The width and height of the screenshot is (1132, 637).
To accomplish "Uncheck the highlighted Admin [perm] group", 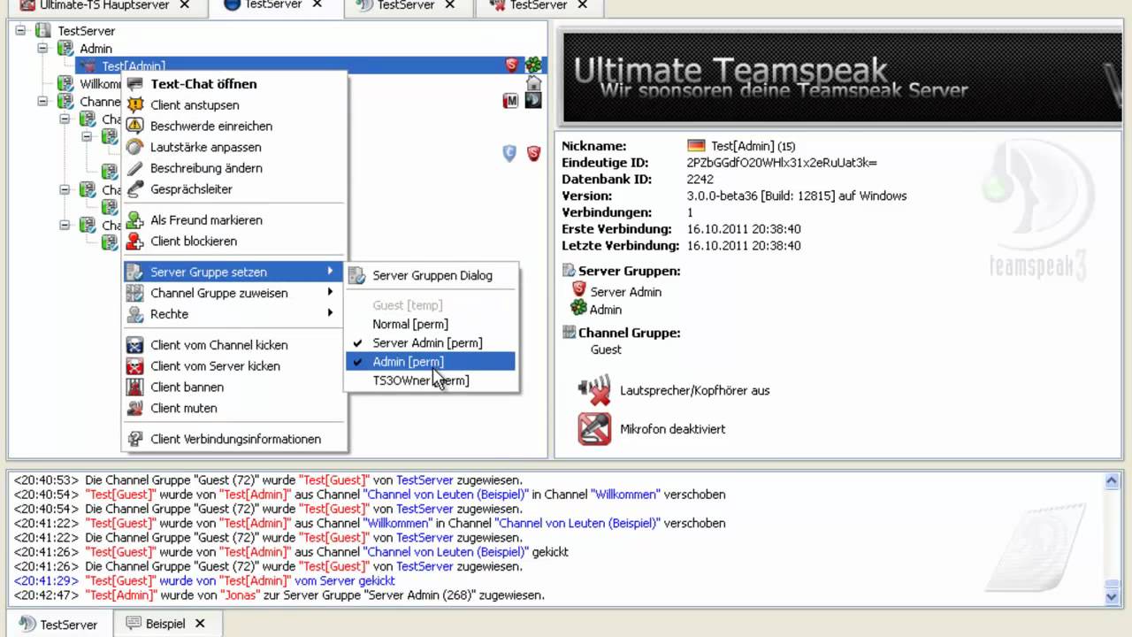I will pos(430,361).
